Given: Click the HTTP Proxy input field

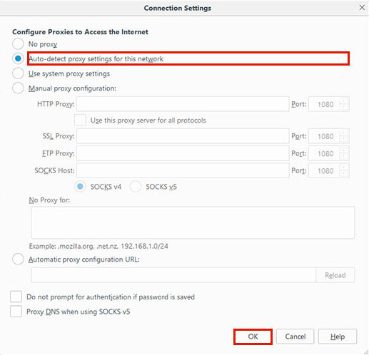Looking at the screenshot, I should [x=183, y=104].
